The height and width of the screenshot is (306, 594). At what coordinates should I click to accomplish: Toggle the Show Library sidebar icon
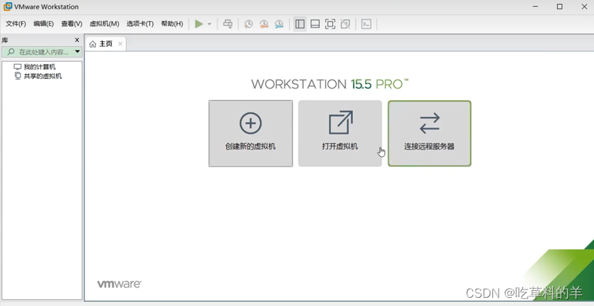(x=299, y=24)
